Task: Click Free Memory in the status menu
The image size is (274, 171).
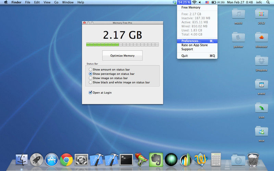Action: (x=197, y=8)
